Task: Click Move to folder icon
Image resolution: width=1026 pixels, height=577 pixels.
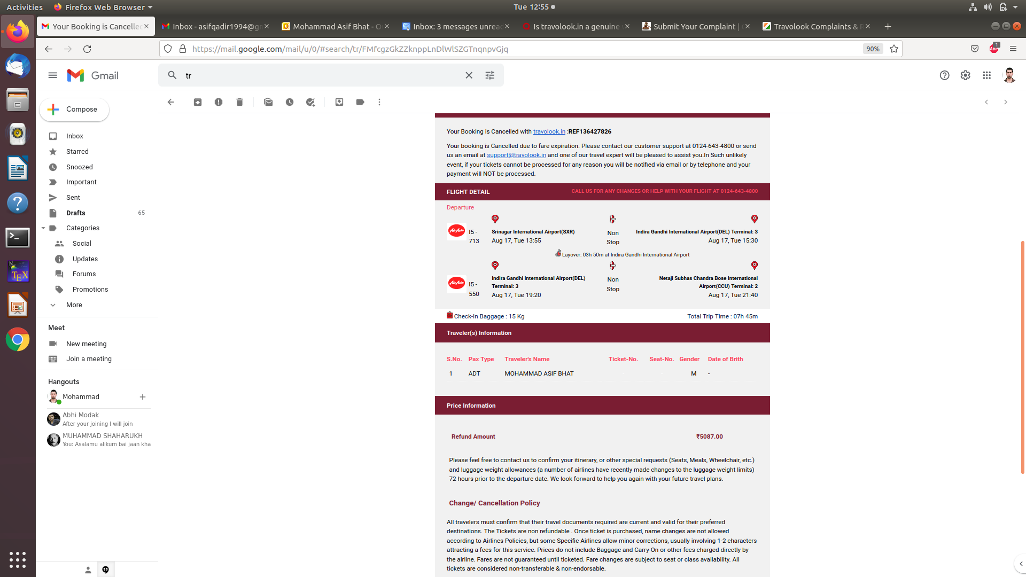Action: [x=339, y=102]
